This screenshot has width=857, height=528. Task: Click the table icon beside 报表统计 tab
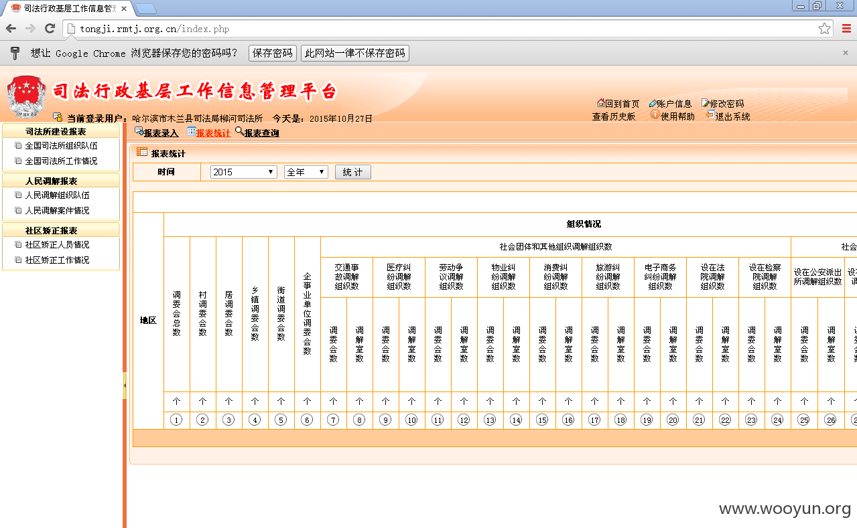click(192, 132)
